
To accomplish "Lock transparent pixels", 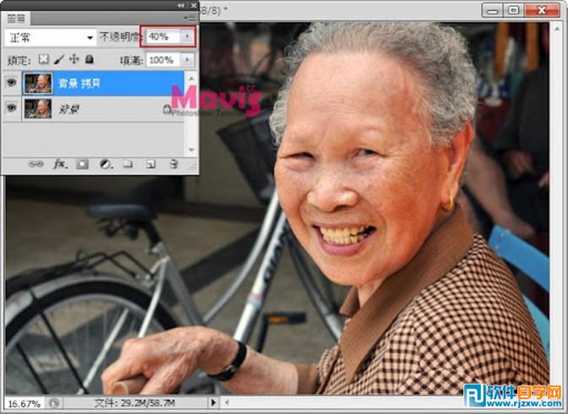I will [x=44, y=59].
